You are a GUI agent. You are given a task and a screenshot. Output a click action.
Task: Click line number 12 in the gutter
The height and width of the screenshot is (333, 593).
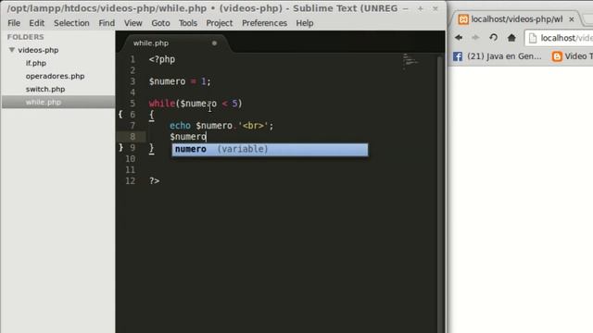coord(130,181)
